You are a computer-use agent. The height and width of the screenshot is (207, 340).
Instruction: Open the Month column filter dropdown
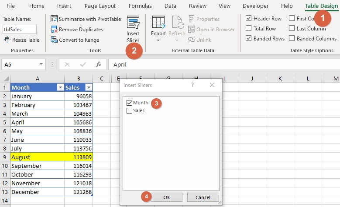(x=60, y=87)
